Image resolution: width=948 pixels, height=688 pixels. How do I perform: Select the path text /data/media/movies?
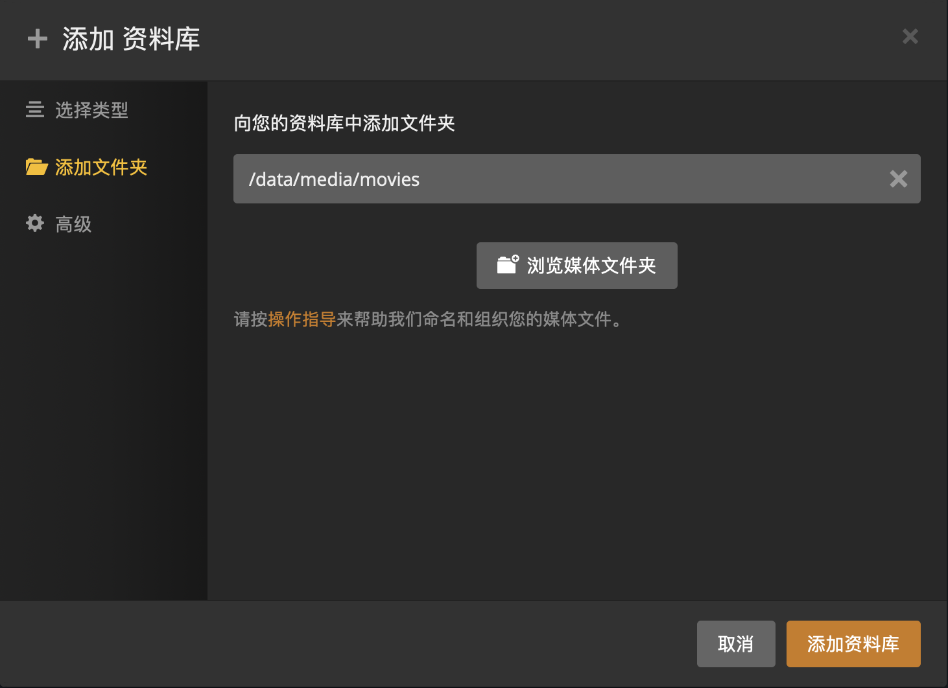pos(335,179)
